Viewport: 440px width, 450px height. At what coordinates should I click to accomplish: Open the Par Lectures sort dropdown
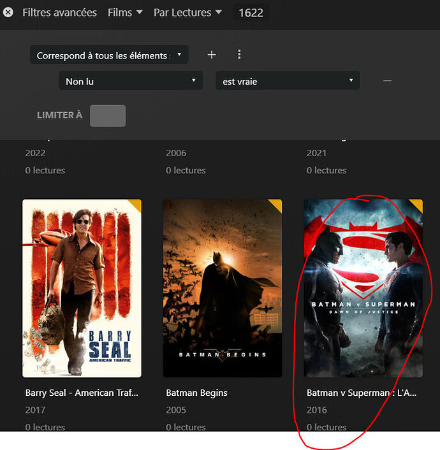pyautogui.click(x=187, y=12)
